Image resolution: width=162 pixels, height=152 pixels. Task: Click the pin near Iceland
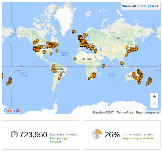click(x=74, y=32)
